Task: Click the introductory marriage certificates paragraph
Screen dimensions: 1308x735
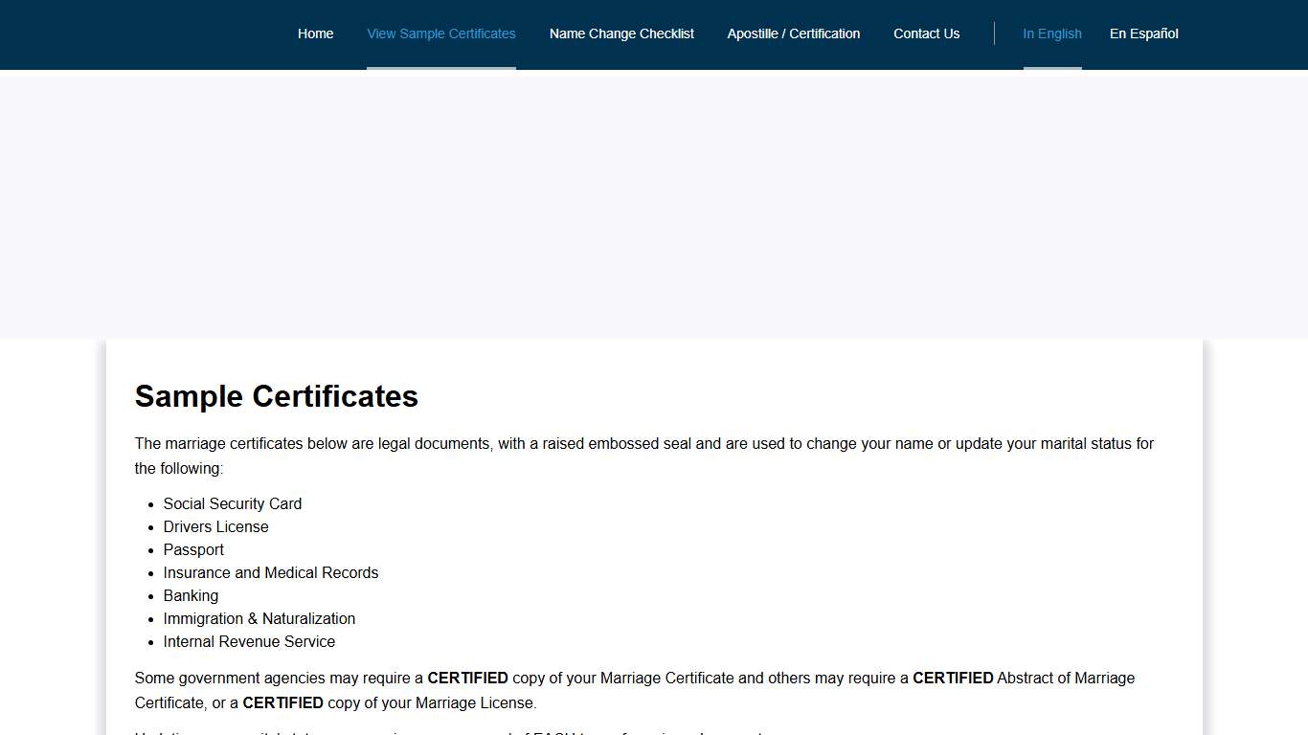Action: point(643,456)
